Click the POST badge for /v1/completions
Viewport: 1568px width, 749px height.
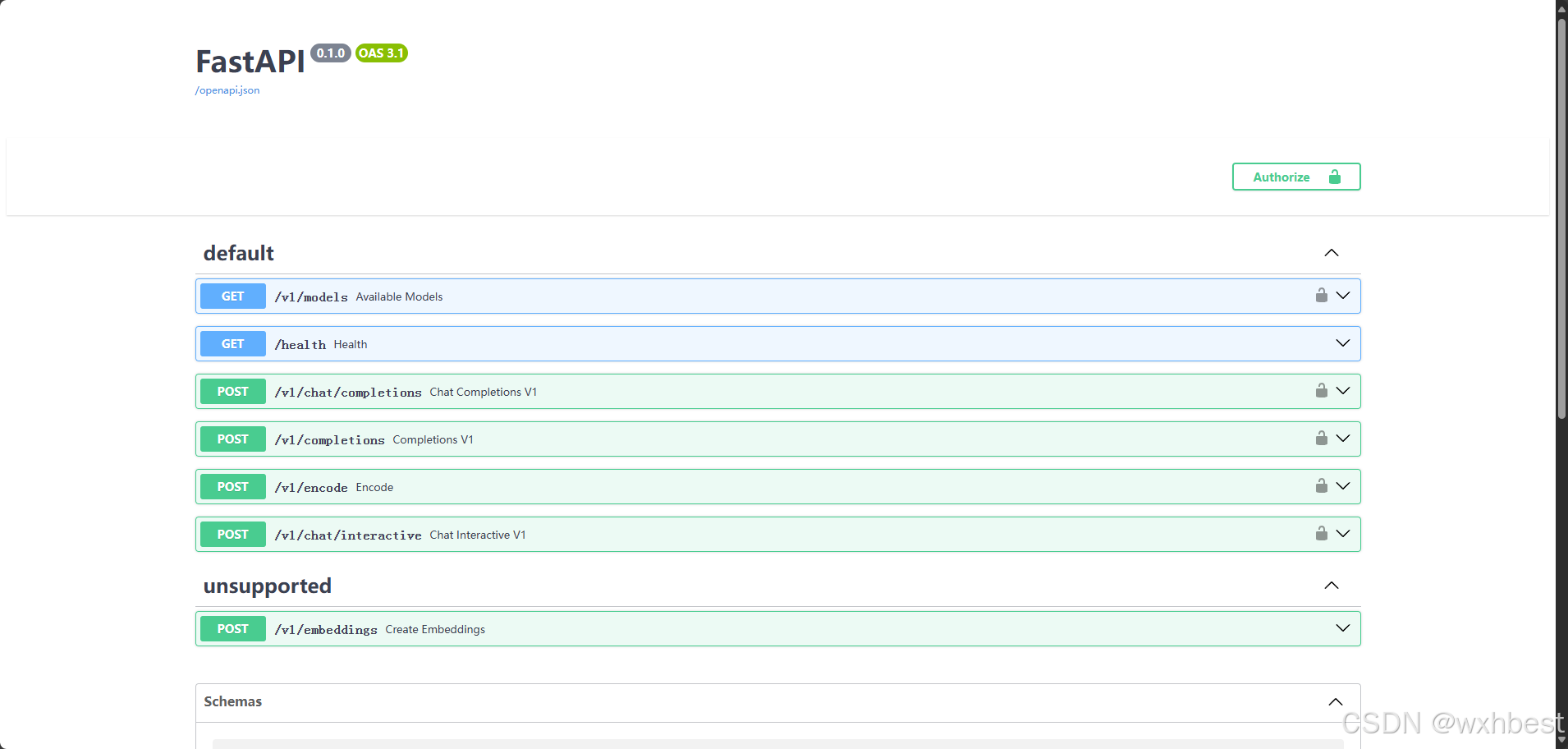(x=233, y=439)
